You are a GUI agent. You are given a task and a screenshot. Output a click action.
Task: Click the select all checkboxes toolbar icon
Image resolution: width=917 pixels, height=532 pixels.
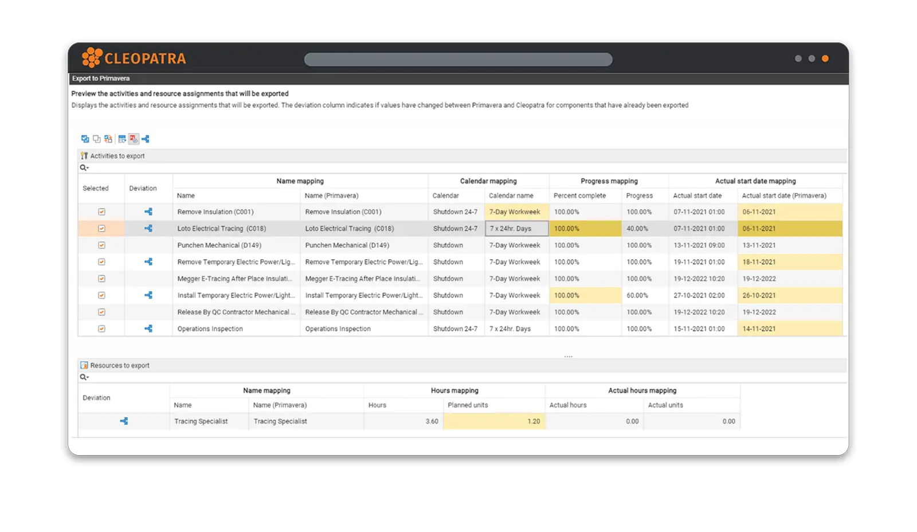(x=85, y=139)
